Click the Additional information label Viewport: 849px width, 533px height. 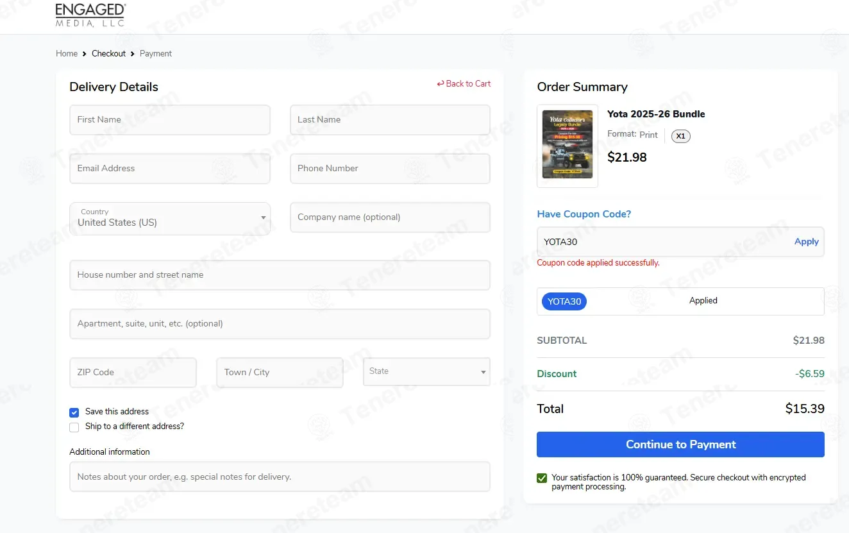click(x=110, y=452)
